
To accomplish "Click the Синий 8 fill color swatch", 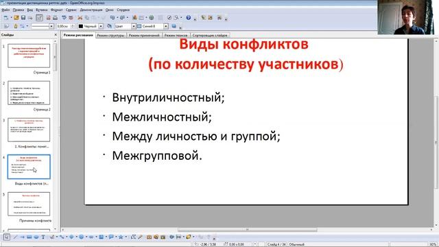I will coord(139,26).
